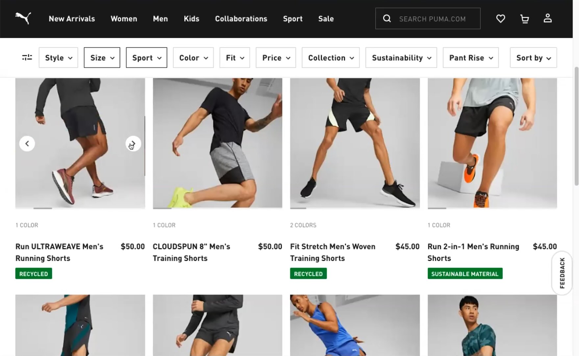Open the Men navigation menu
Image resolution: width=579 pixels, height=356 pixels.
(x=160, y=19)
